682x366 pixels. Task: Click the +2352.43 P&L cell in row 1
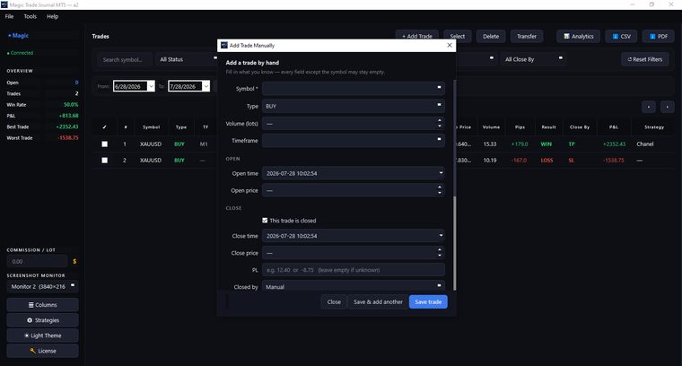614,144
